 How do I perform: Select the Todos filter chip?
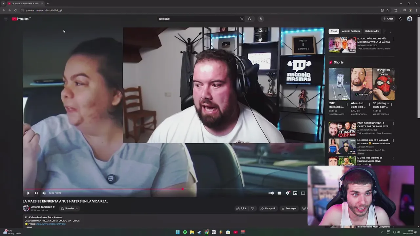(x=334, y=31)
